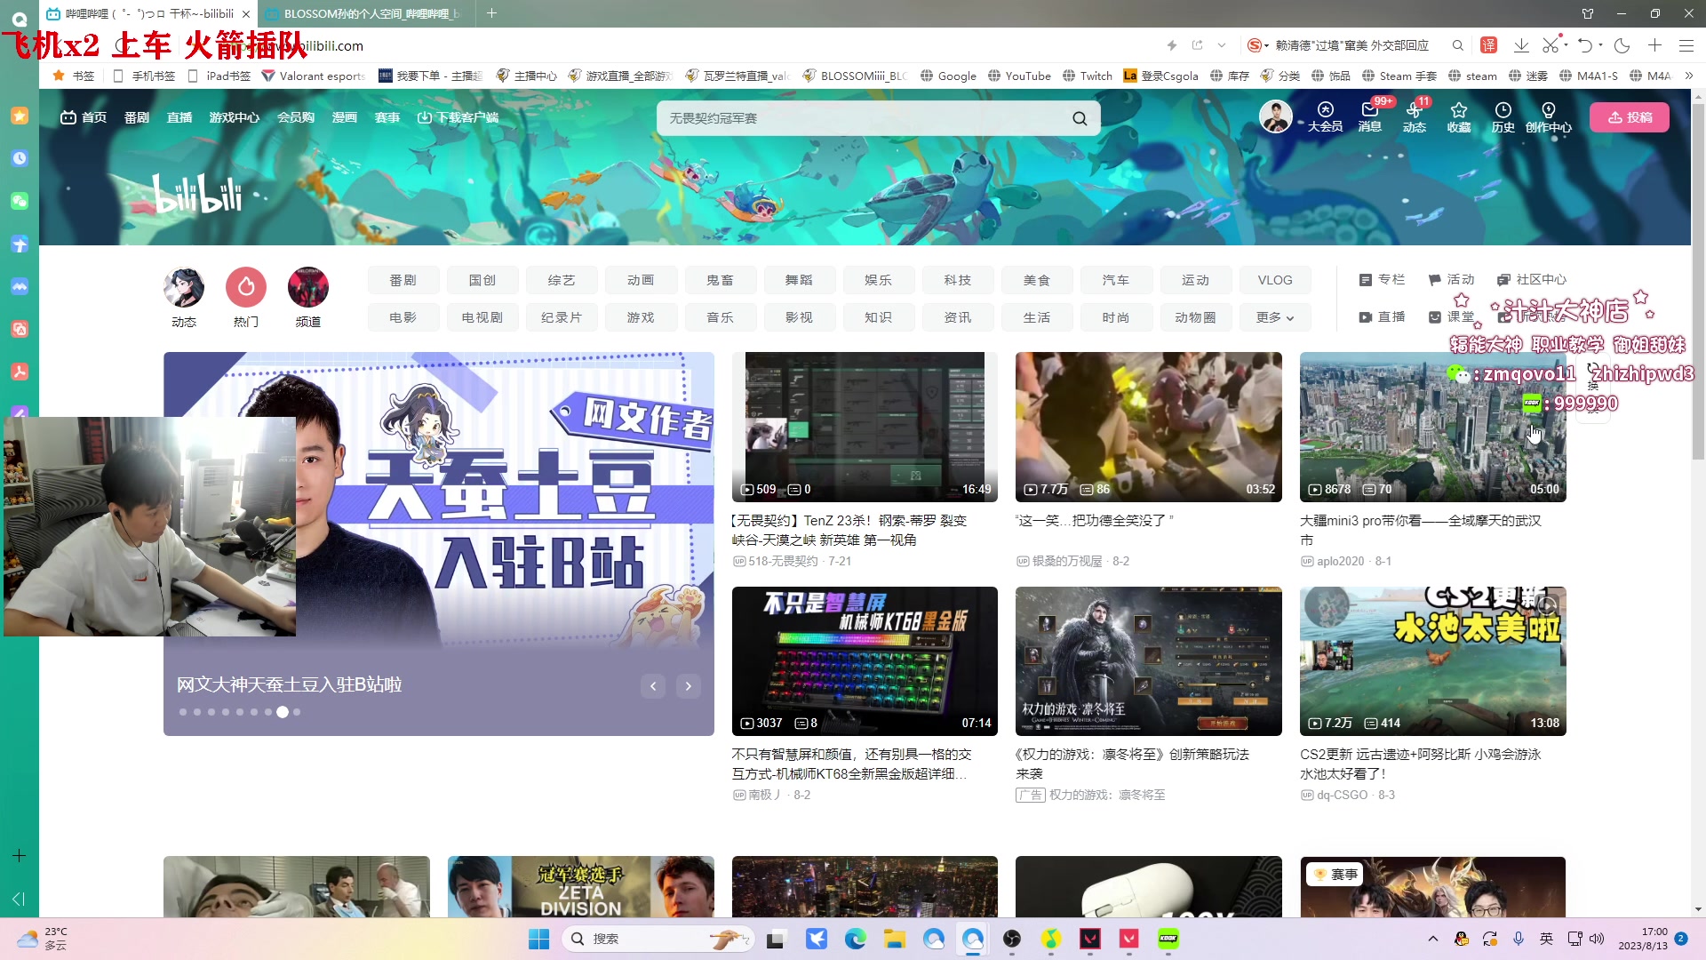The image size is (1706, 960).
Task: Open the 收藏 favorites star icon
Action: (x=1458, y=116)
